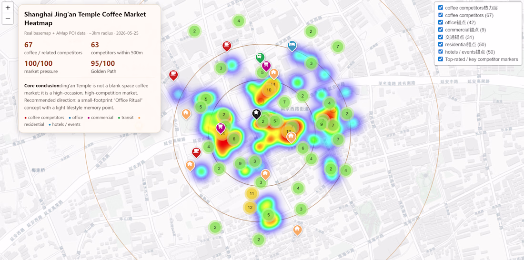Click the 'Core conclusion:' label

click(x=42, y=86)
